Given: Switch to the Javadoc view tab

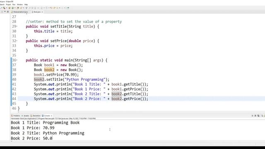Looking at the screenshot, I should (25, 116).
